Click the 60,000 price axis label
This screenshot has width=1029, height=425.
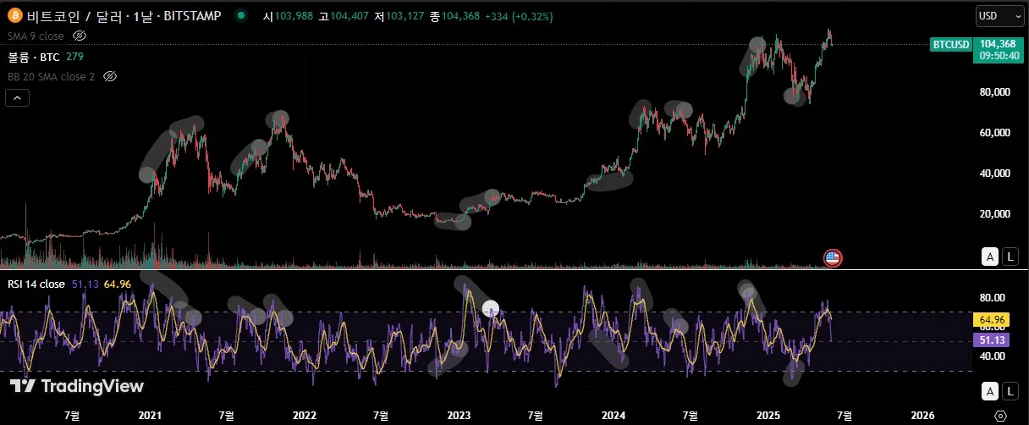995,132
